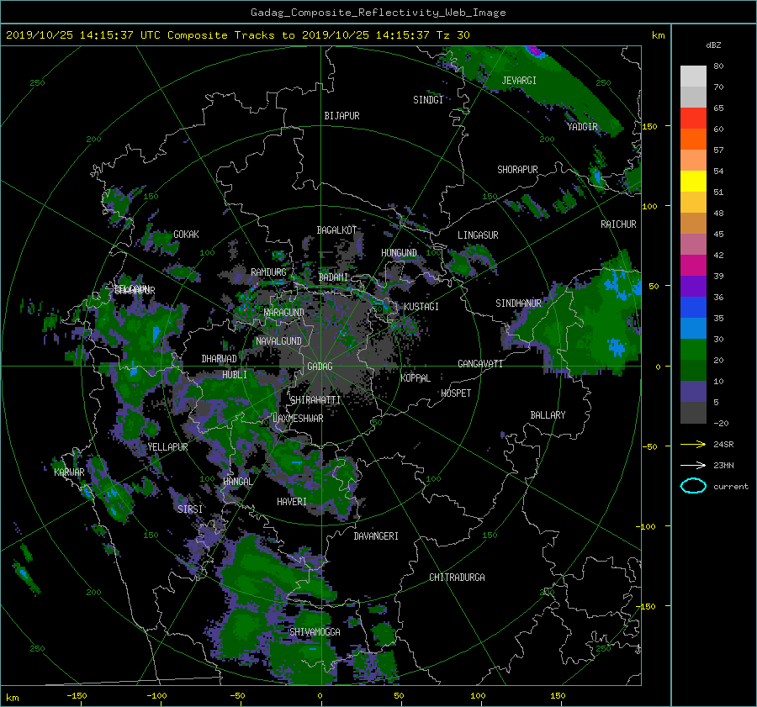757x707 pixels.
Task: Click the DHARWAD city label
Action: point(220,359)
